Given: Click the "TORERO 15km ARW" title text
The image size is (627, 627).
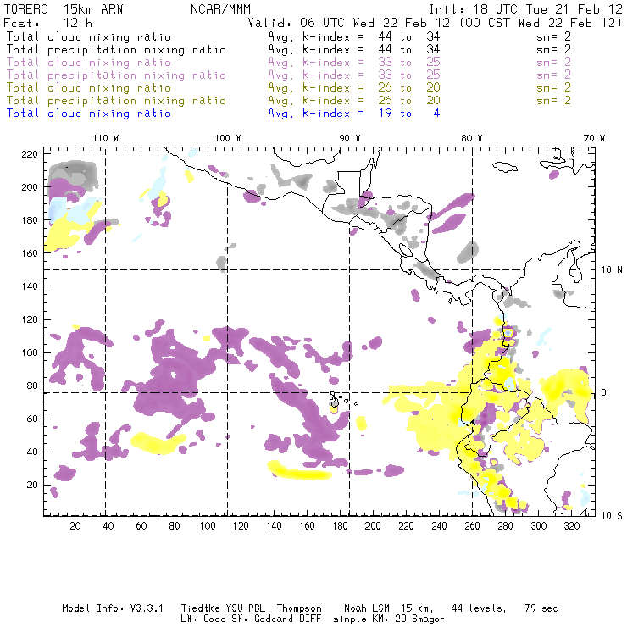Looking at the screenshot, I should (x=64, y=9).
